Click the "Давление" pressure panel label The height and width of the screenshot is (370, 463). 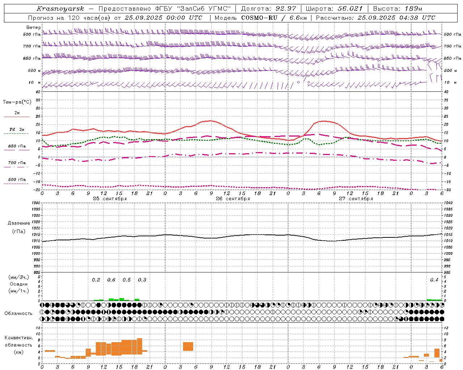pyautogui.click(x=19, y=223)
